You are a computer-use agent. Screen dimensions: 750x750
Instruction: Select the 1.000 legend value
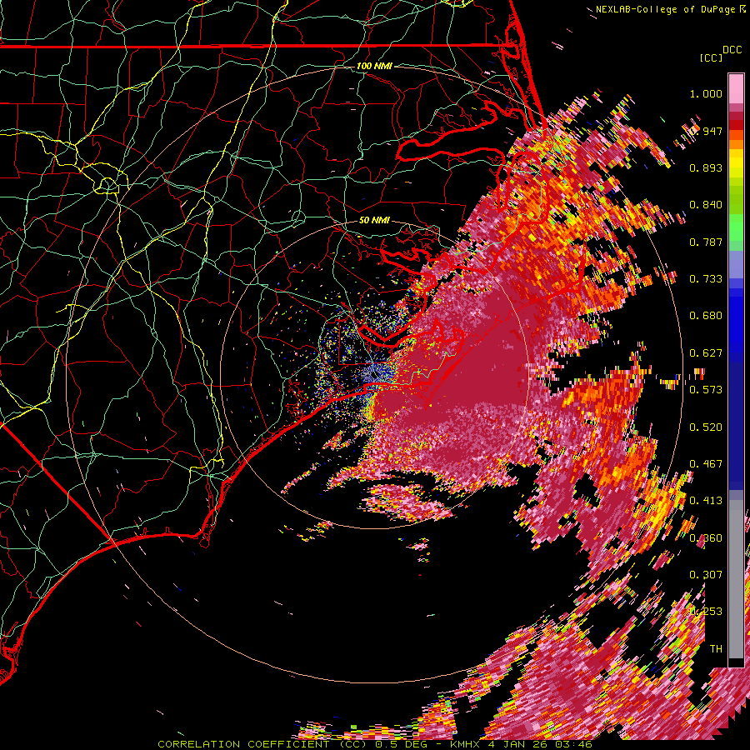tap(706, 93)
